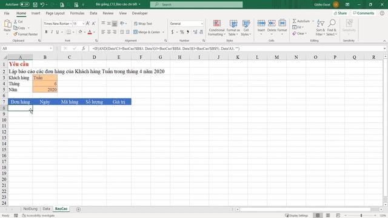Click the zoom slider handle
Image resolution: width=388 pixels, height=218 pixels.
361,216
